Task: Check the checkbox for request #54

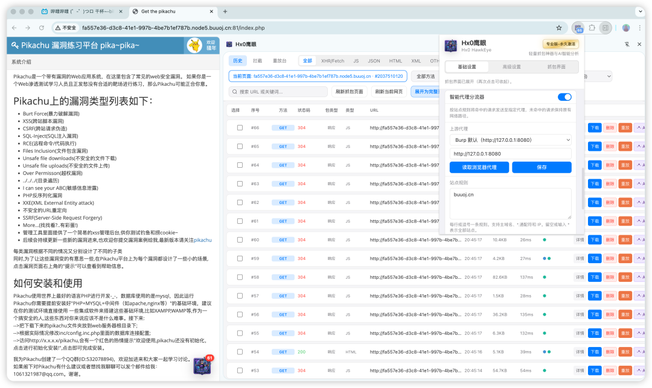Action: 240,352
